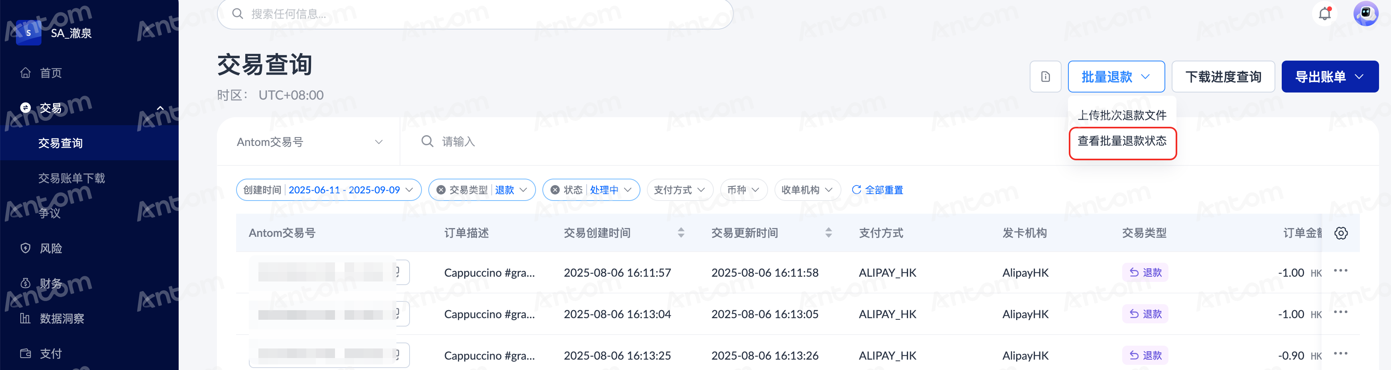
Task: Clear the 状态 filter
Action: pyautogui.click(x=555, y=190)
